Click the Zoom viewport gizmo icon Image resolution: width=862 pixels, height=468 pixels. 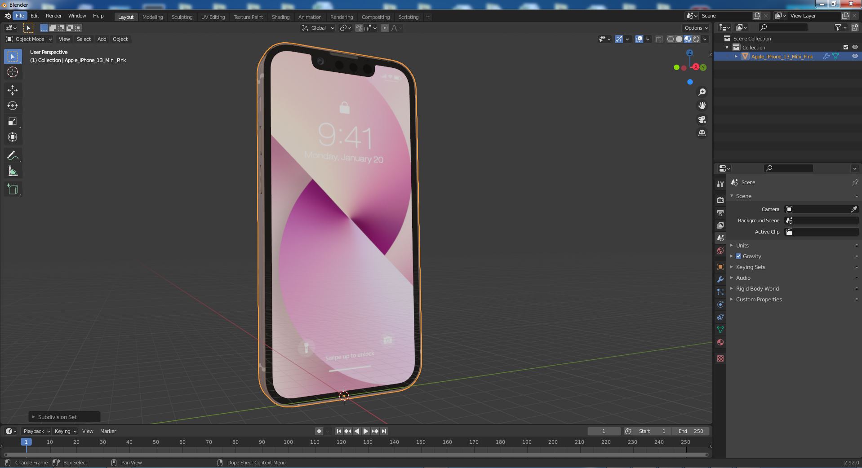702,92
